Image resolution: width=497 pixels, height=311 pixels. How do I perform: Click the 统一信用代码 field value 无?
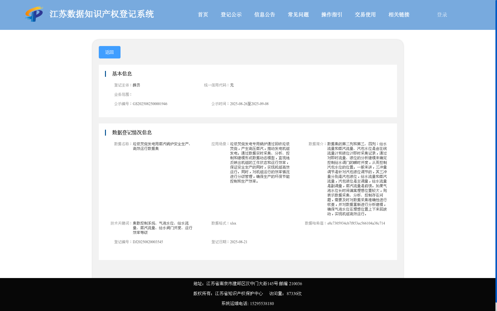pyautogui.click(x=232, y=85)
